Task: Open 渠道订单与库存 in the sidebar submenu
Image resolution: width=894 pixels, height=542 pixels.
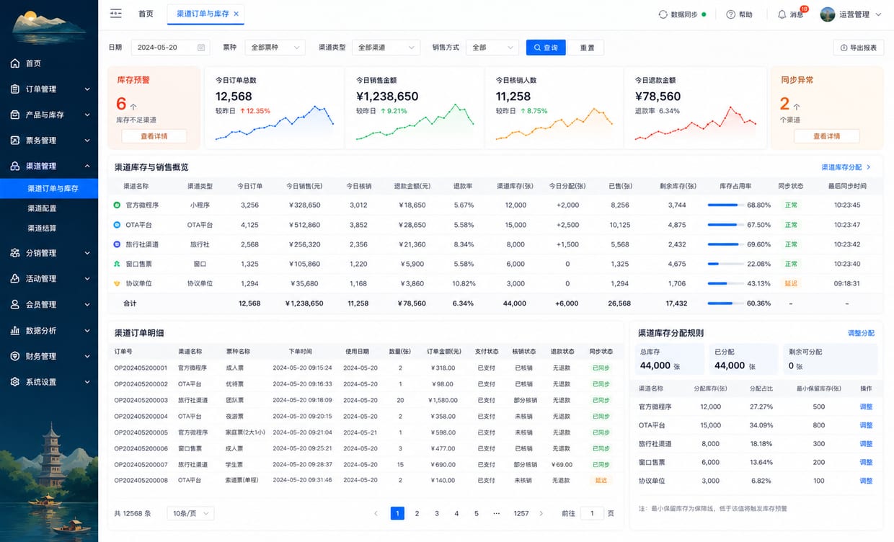Action: pyautogui.click(x=49, y=188)
